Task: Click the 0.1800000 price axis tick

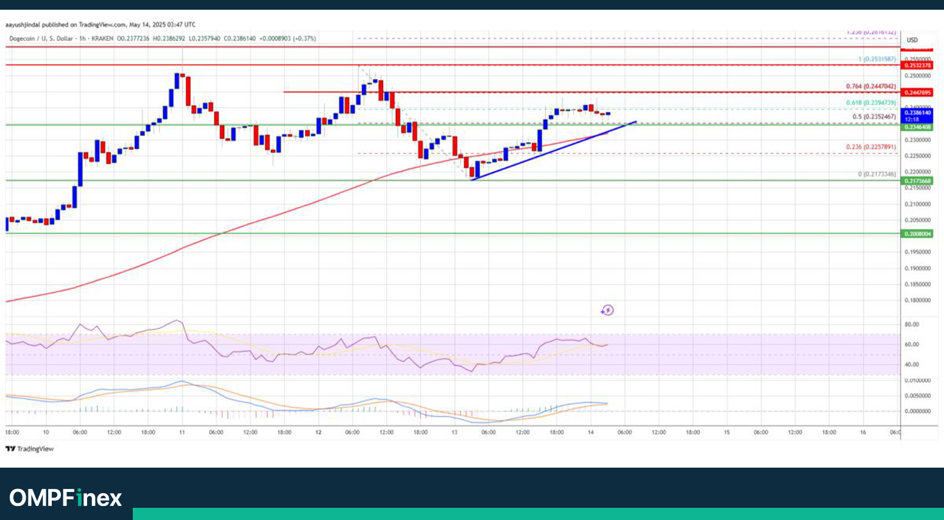Action: coord(917,300)
